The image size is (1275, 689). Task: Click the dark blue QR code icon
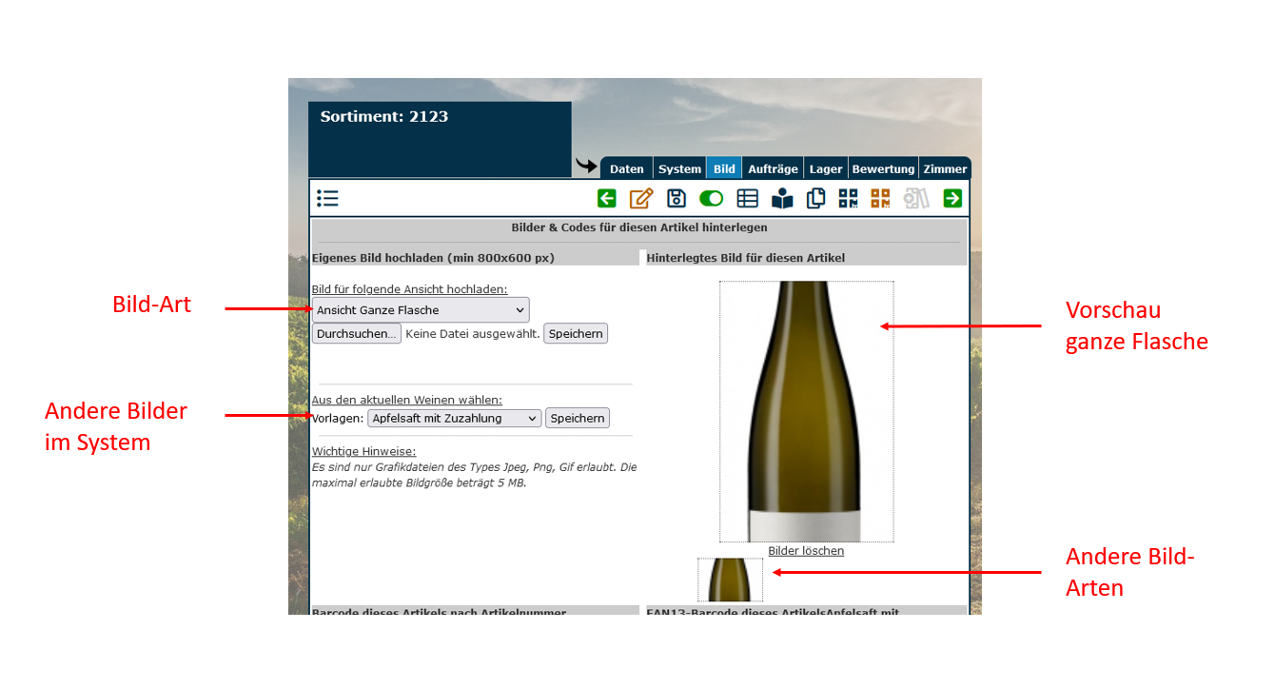point(848,198)
